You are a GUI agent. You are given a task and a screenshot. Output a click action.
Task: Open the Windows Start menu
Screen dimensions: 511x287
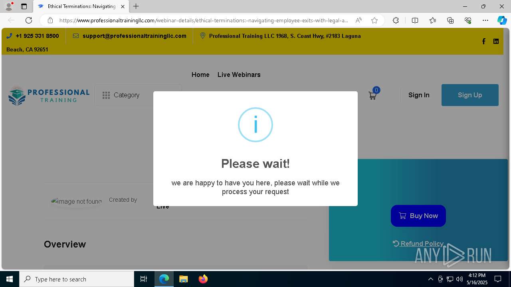coord(10,279)
